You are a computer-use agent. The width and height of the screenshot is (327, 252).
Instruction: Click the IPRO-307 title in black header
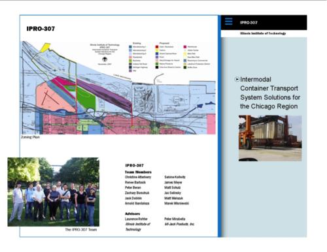click(x=249, y=22)
